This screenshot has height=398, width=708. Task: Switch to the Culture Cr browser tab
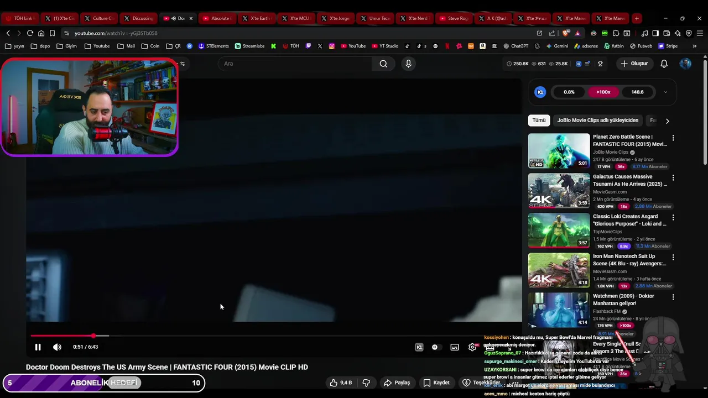[x=100, y=18]
